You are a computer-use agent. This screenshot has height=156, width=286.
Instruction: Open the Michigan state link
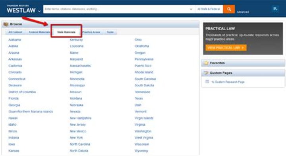(x=76, y=72)
